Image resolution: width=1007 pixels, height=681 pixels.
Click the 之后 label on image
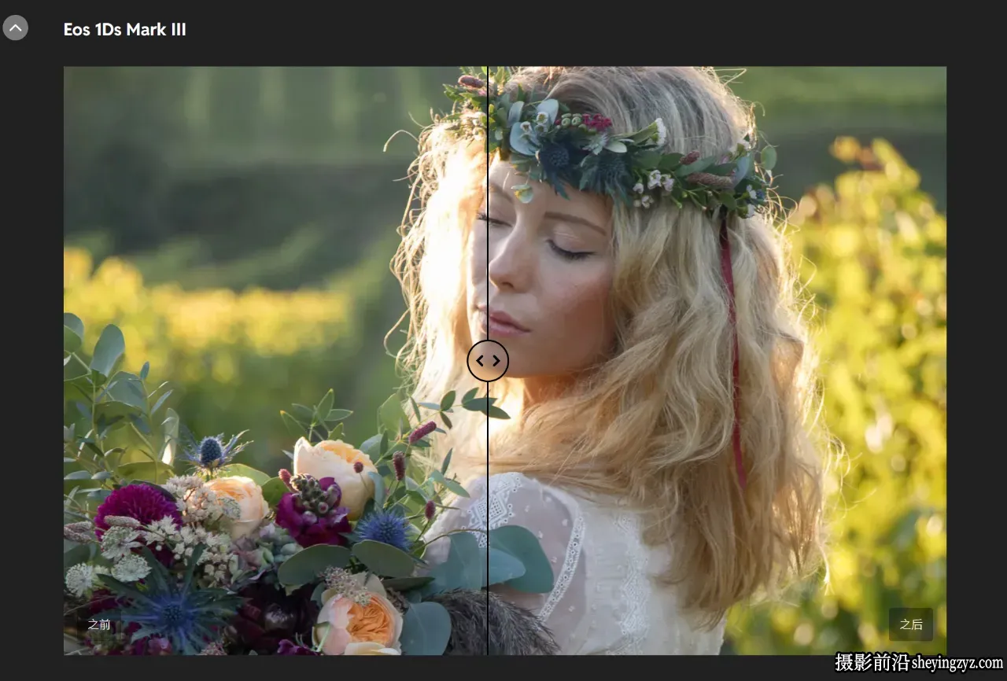[x=911, y=624]
